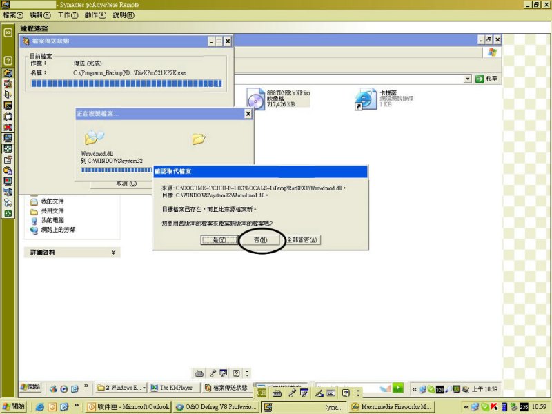The width and height of the screenshot is (552, 414).
Task: Click the Wmvdmod.dll file name in copying dialog
Action: click(97, 154)
